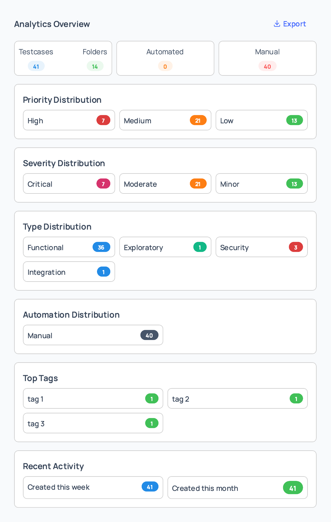Select the Moderate severity pill

click(x=165, y=183)
